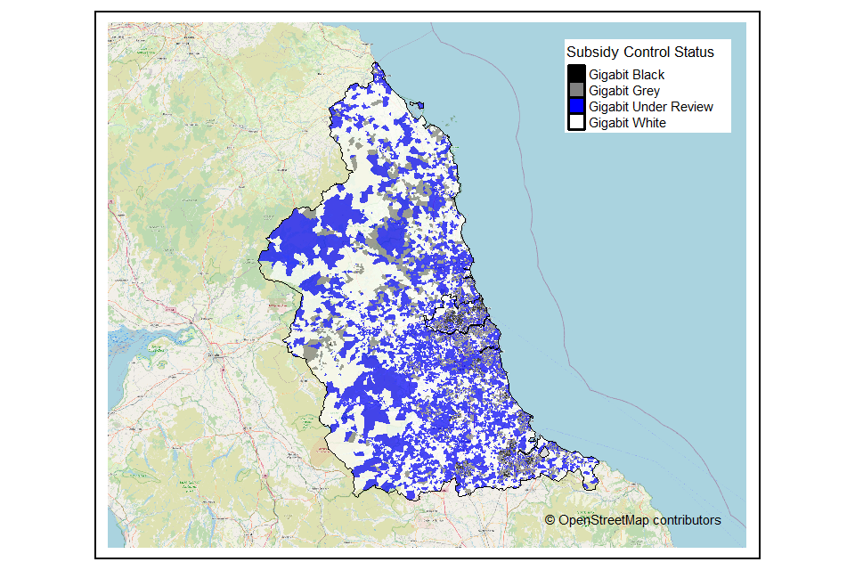Click the Gigabit White legend swatch
Viewport: 855px width, 570px height.
point(574,122)
